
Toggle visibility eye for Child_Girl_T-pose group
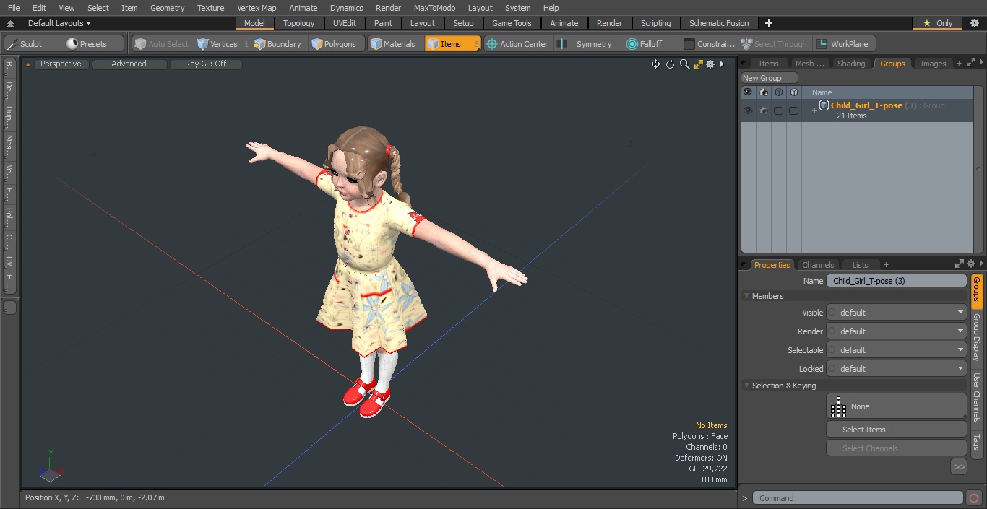748,110
